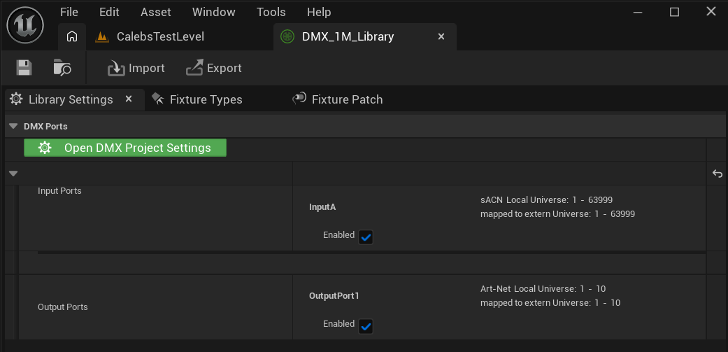Open the Asset menu
The width and height of the screenshot is (728, 352).
(x=156, y=12)
